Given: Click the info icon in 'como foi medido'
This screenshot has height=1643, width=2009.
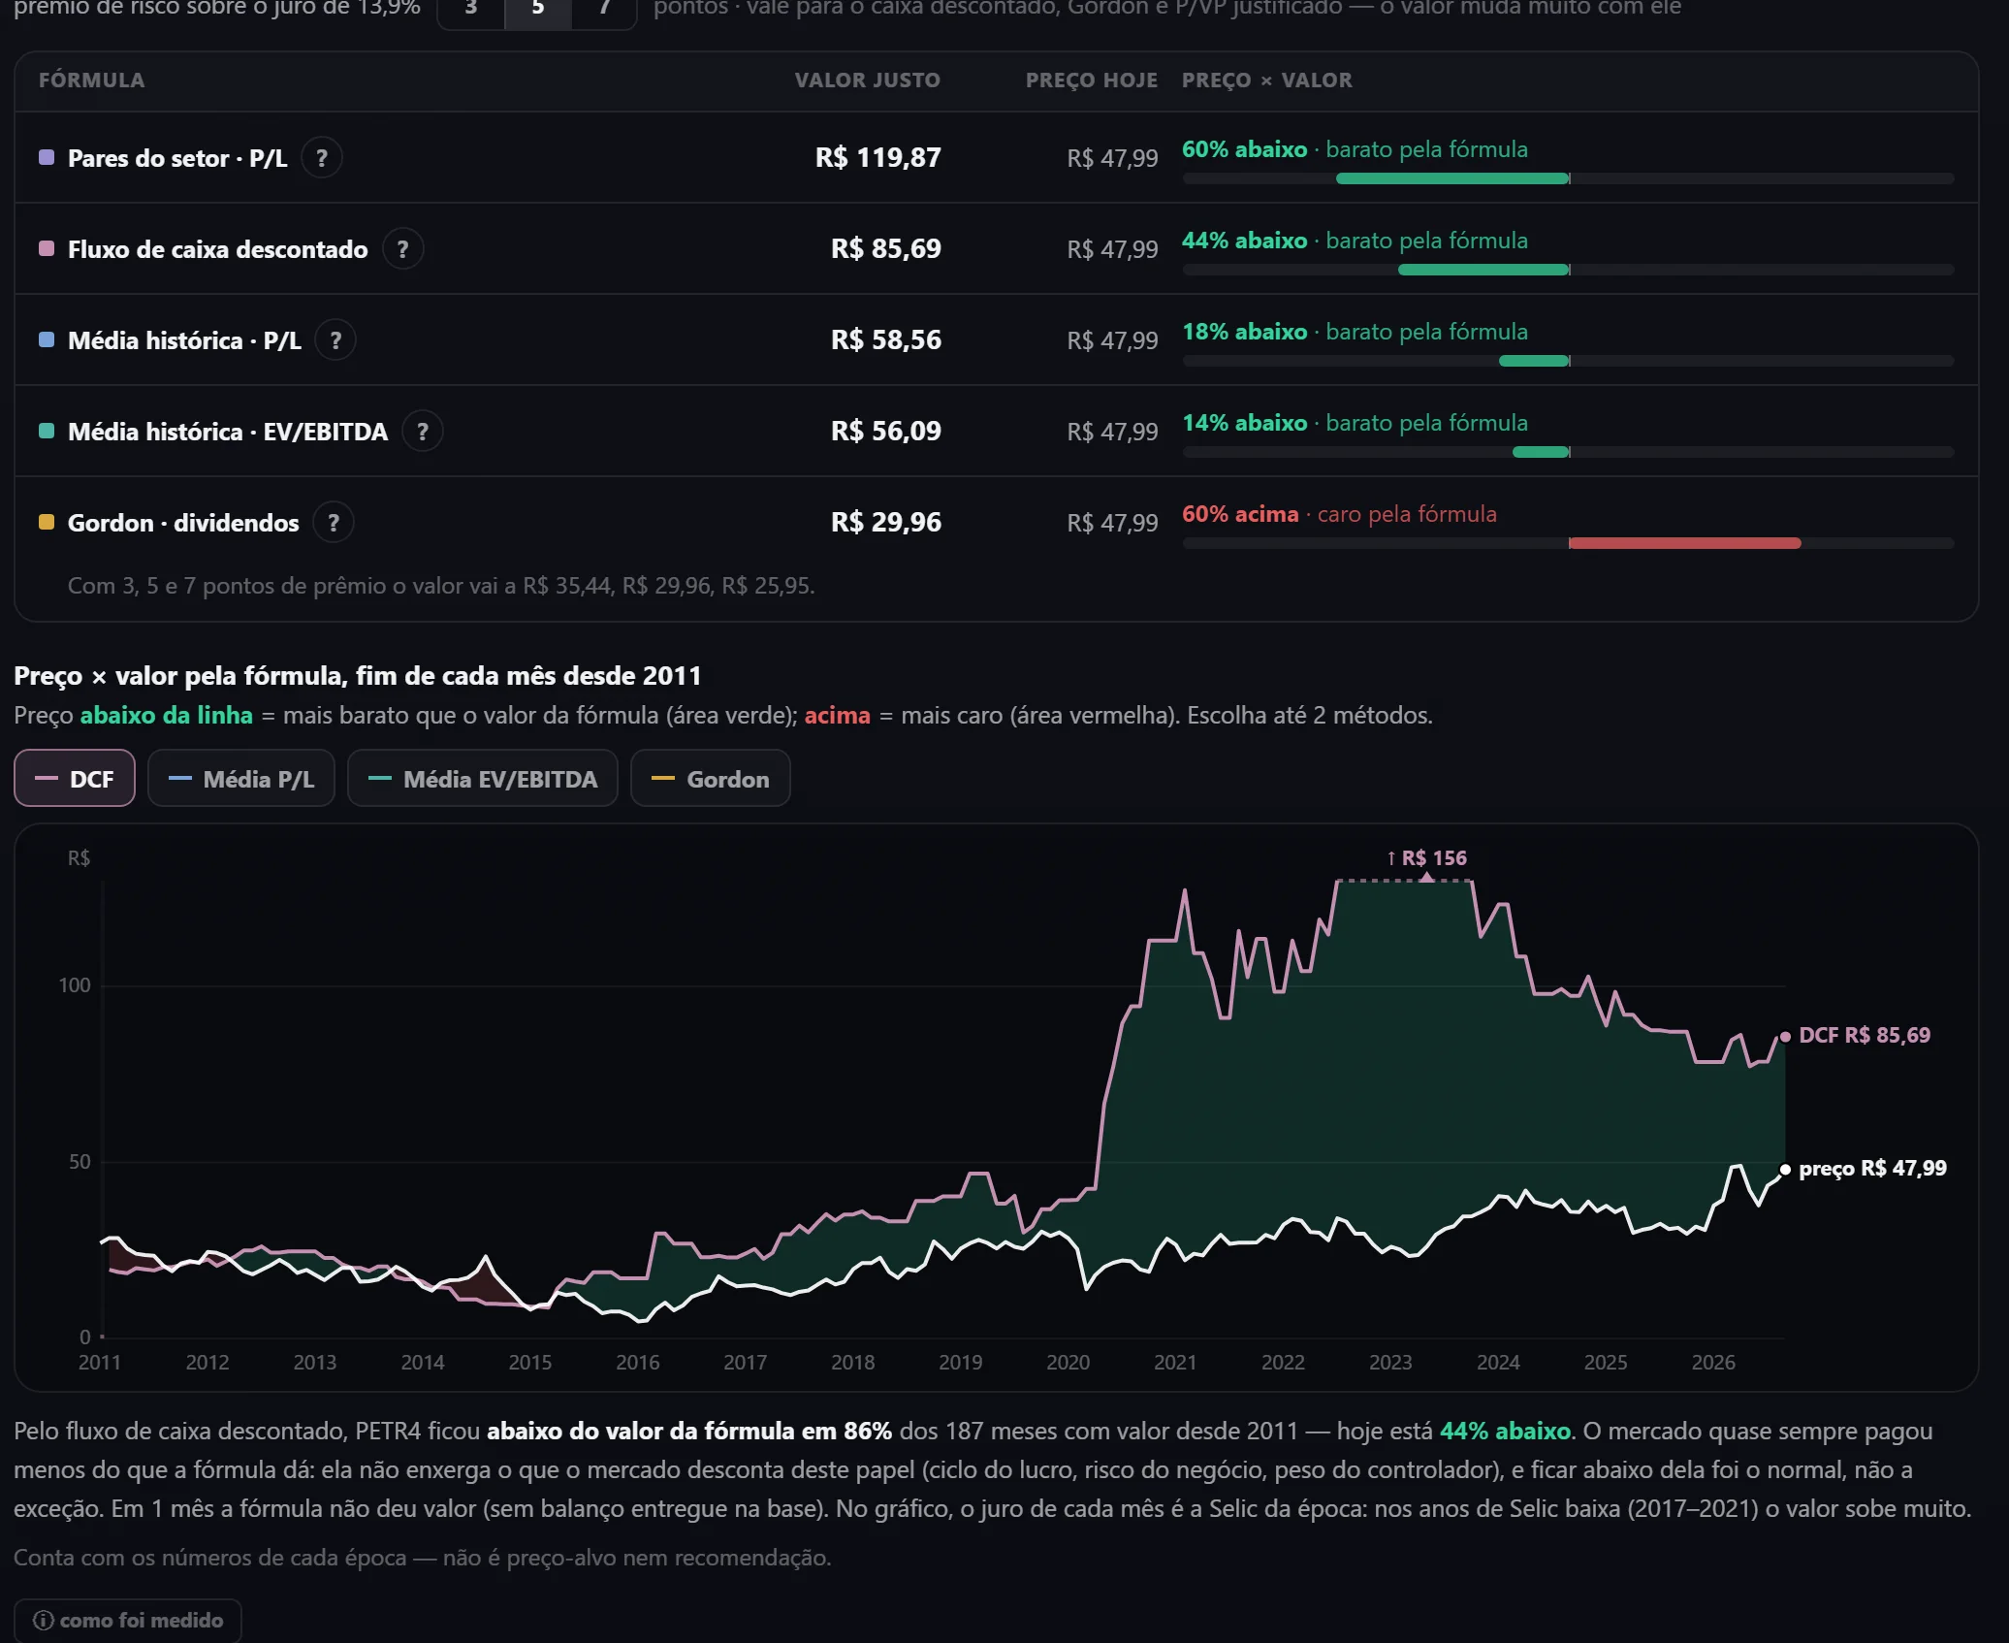Looking at the screenshot, I should coord(43,1621).
